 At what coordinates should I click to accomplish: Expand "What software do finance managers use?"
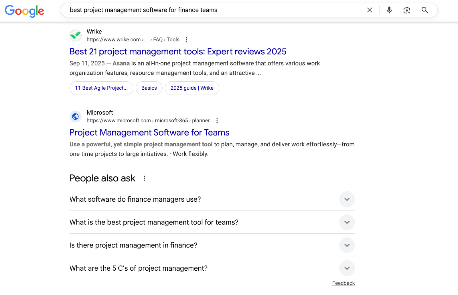coord(347,199)
